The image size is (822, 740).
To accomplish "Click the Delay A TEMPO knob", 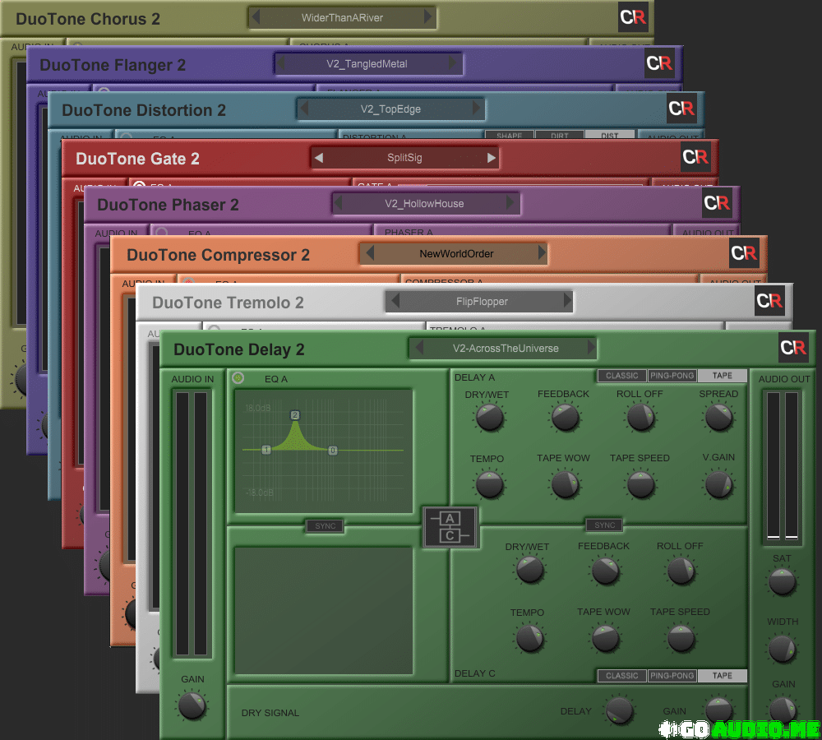I will tap(490, 484).
